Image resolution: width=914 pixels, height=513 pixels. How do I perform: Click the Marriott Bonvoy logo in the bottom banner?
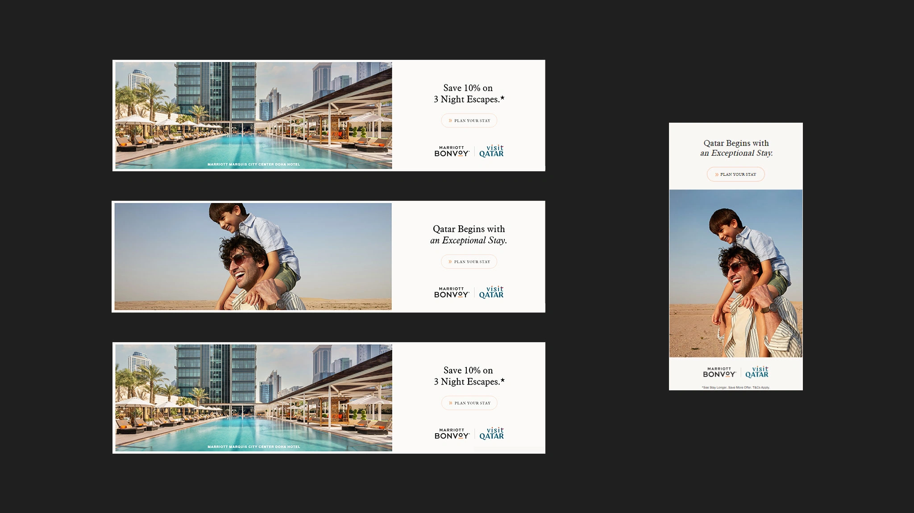452,434
